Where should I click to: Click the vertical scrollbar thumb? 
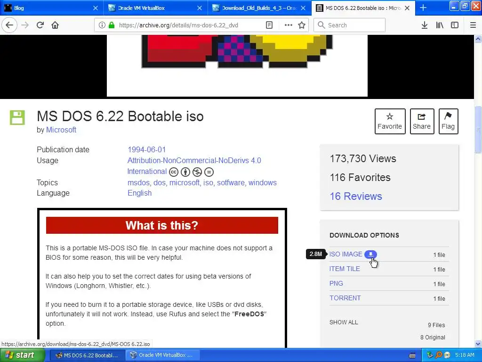(x=478, y=130)
